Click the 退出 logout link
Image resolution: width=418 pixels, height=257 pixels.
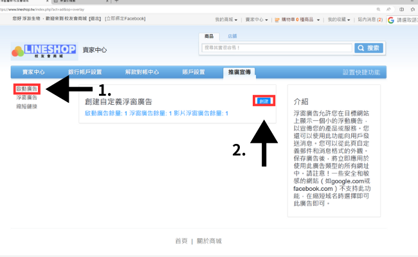click(95, 19)
